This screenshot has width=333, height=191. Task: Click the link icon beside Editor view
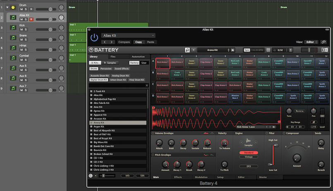coord(323,42)
